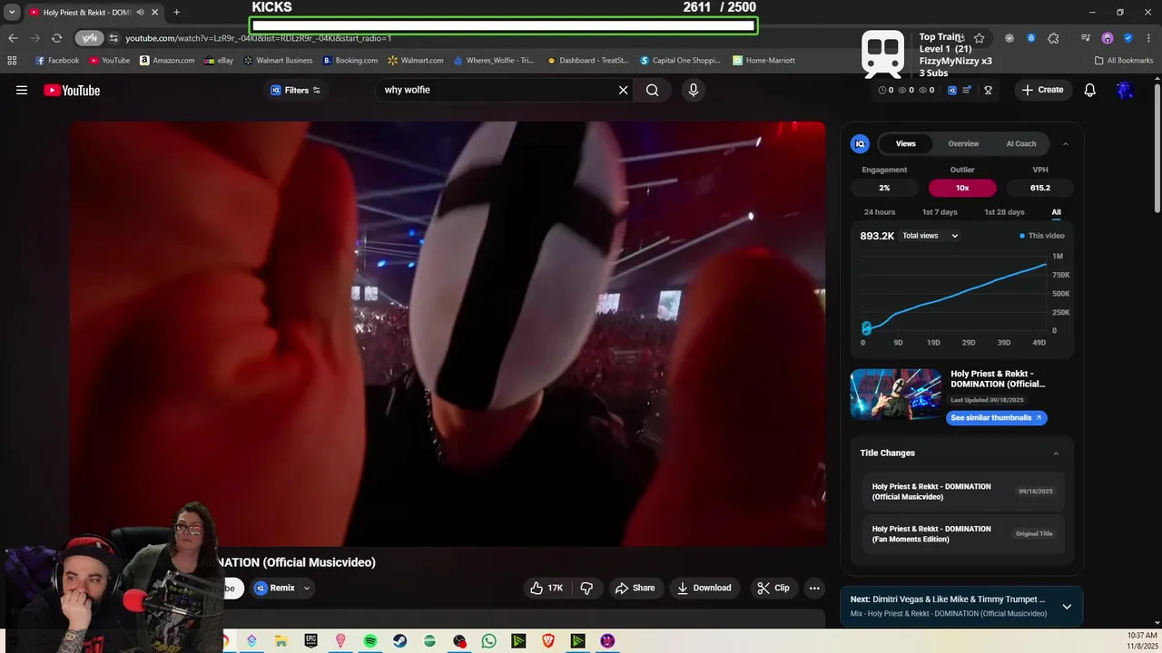Open Spotify from the taskbar
The width and height of the screenshot is (1162, 653).
pyautogui.click(x=370, y=641)
